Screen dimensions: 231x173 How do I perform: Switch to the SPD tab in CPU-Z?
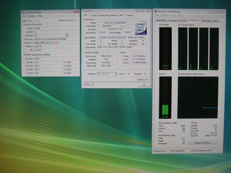pyautogui.click(x=121, y=15)
